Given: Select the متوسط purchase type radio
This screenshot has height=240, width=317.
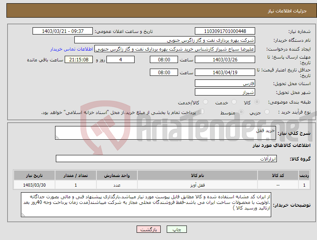Looking at the screenshot, I should pyautogui.click(x=241, y=112).
